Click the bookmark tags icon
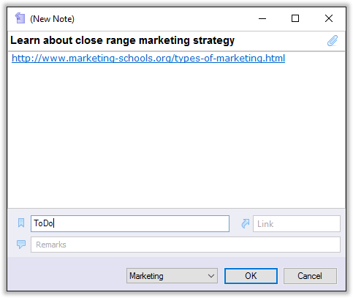 click(x=21, y=223)
